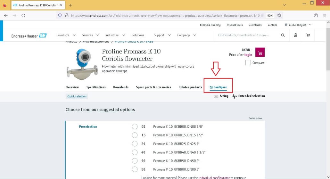The image size is (330, 179).
Task: Select radio button 25 DN25 1"
Action: click(135, 144)
